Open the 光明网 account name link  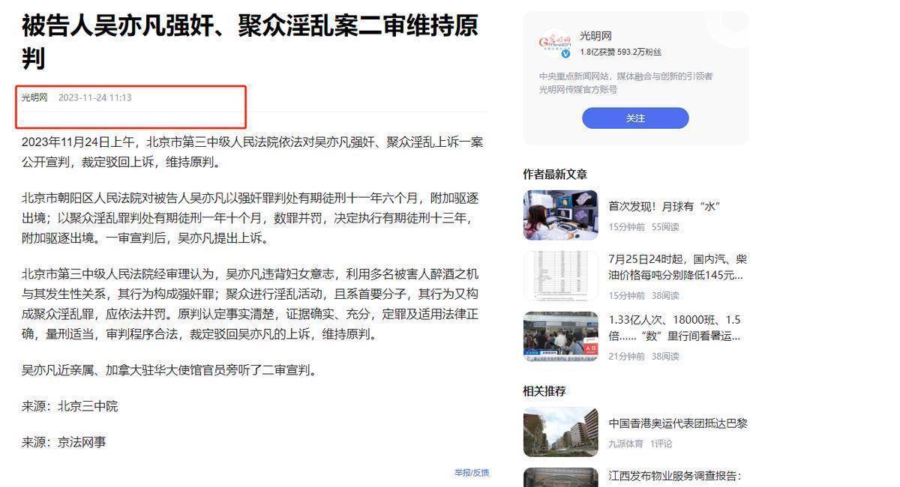596,36
